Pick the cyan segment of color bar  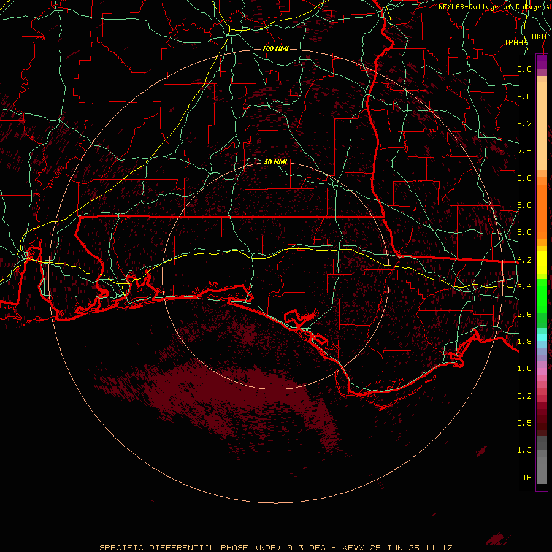click(x=542, y=337)
